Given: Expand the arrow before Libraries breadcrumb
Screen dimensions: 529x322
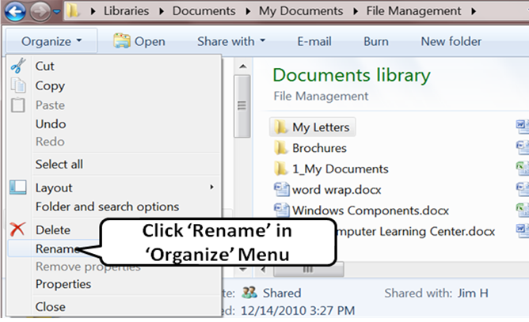Looking at the screenshot, I should click(x=93, y=11).
